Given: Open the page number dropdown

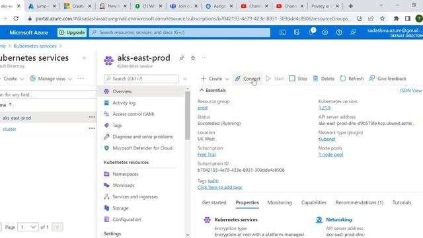Looking at the screenshot, I should click(28, 227).
